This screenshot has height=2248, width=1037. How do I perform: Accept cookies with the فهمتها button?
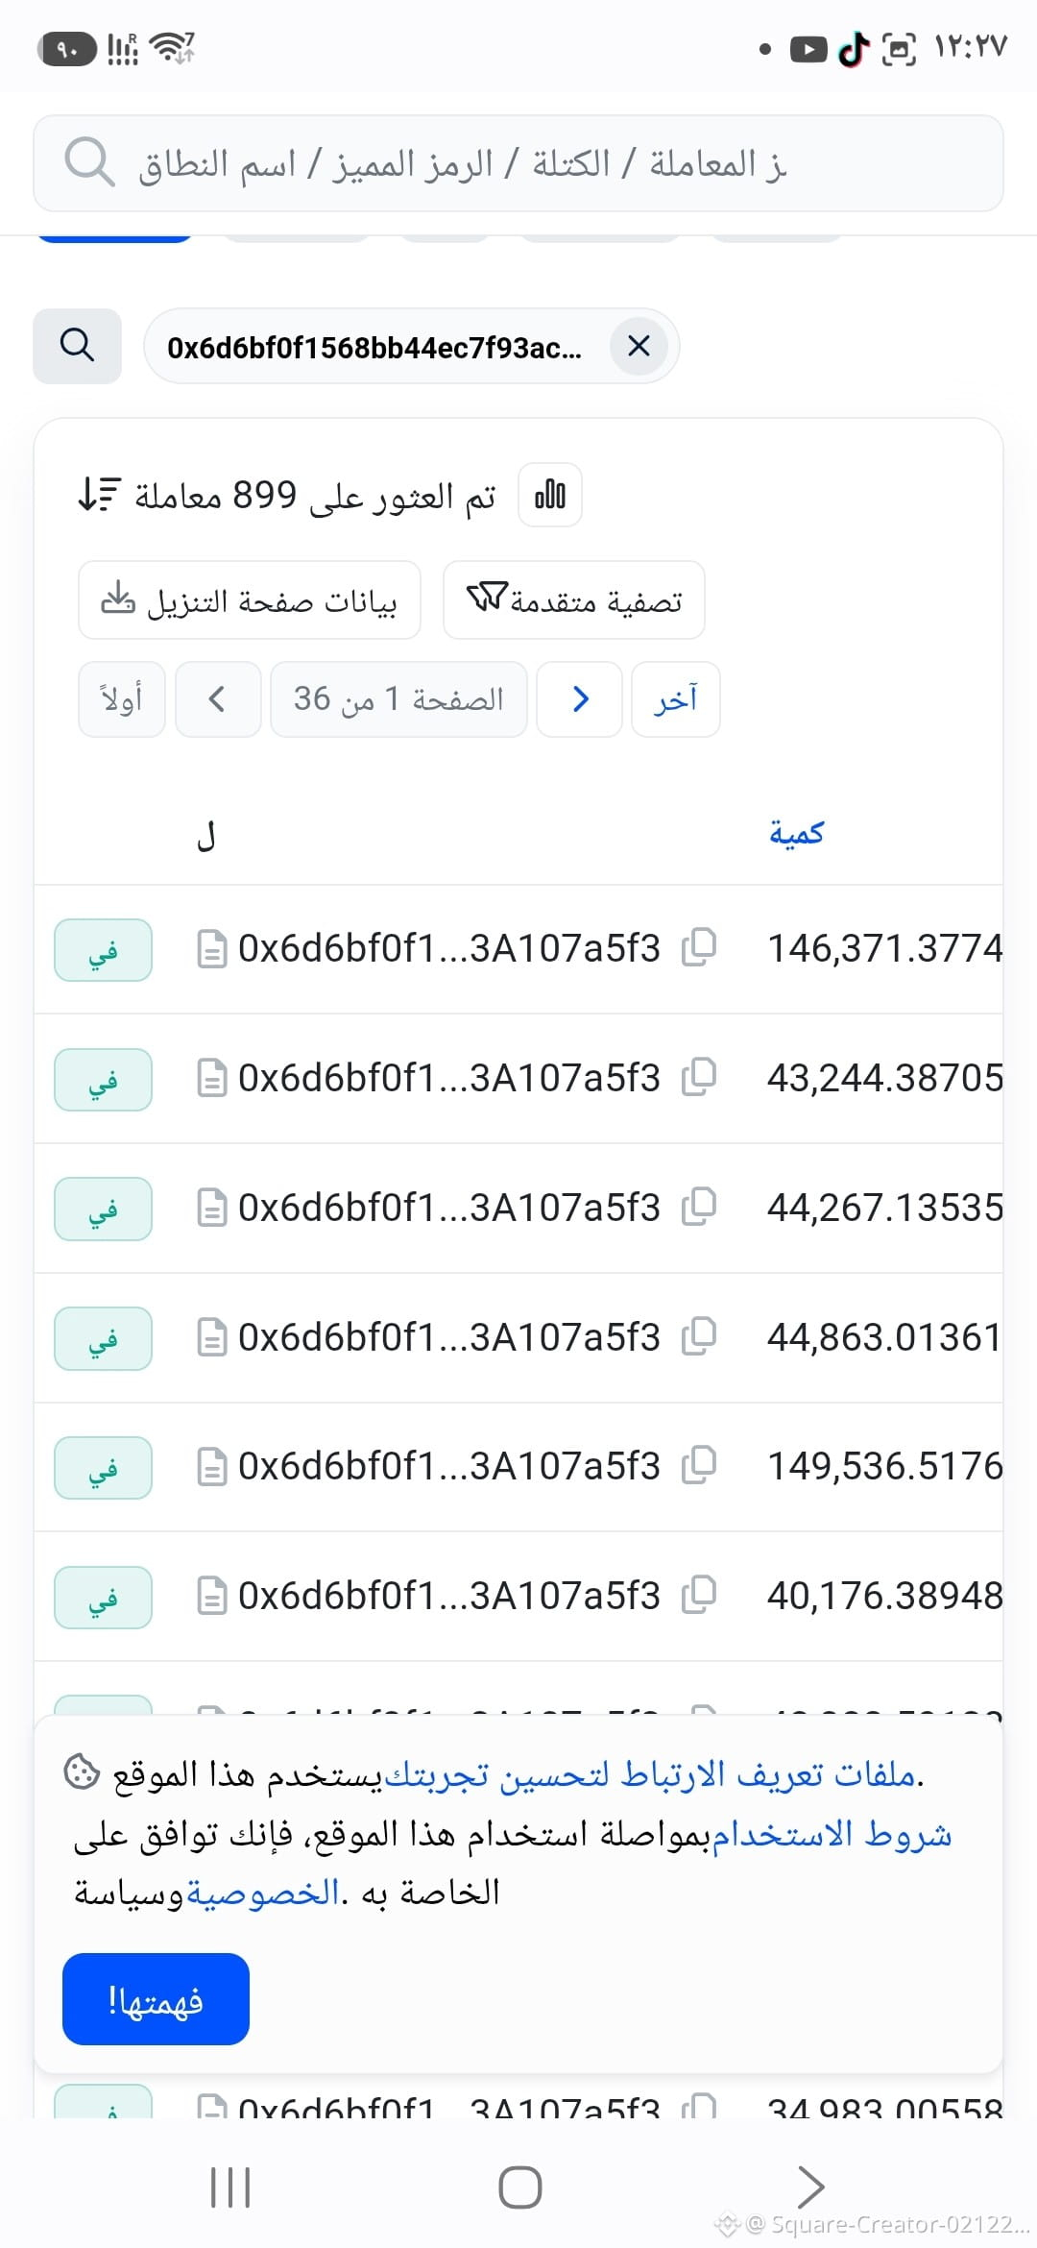click(x=156, y=1999)
